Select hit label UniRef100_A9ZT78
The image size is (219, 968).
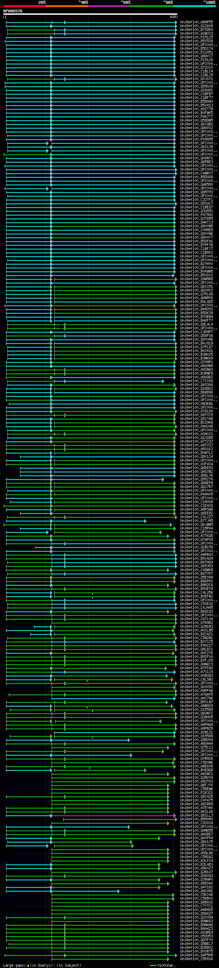pos(196,109)
